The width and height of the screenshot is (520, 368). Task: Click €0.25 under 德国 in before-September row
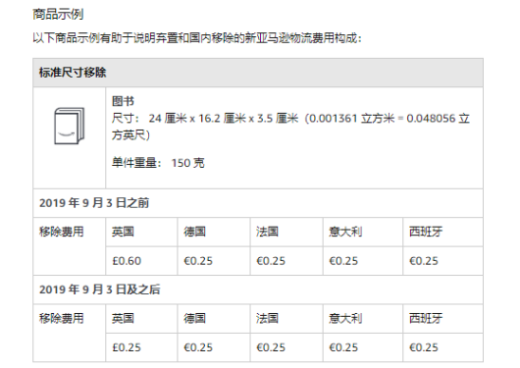click(x=198, y=261)
